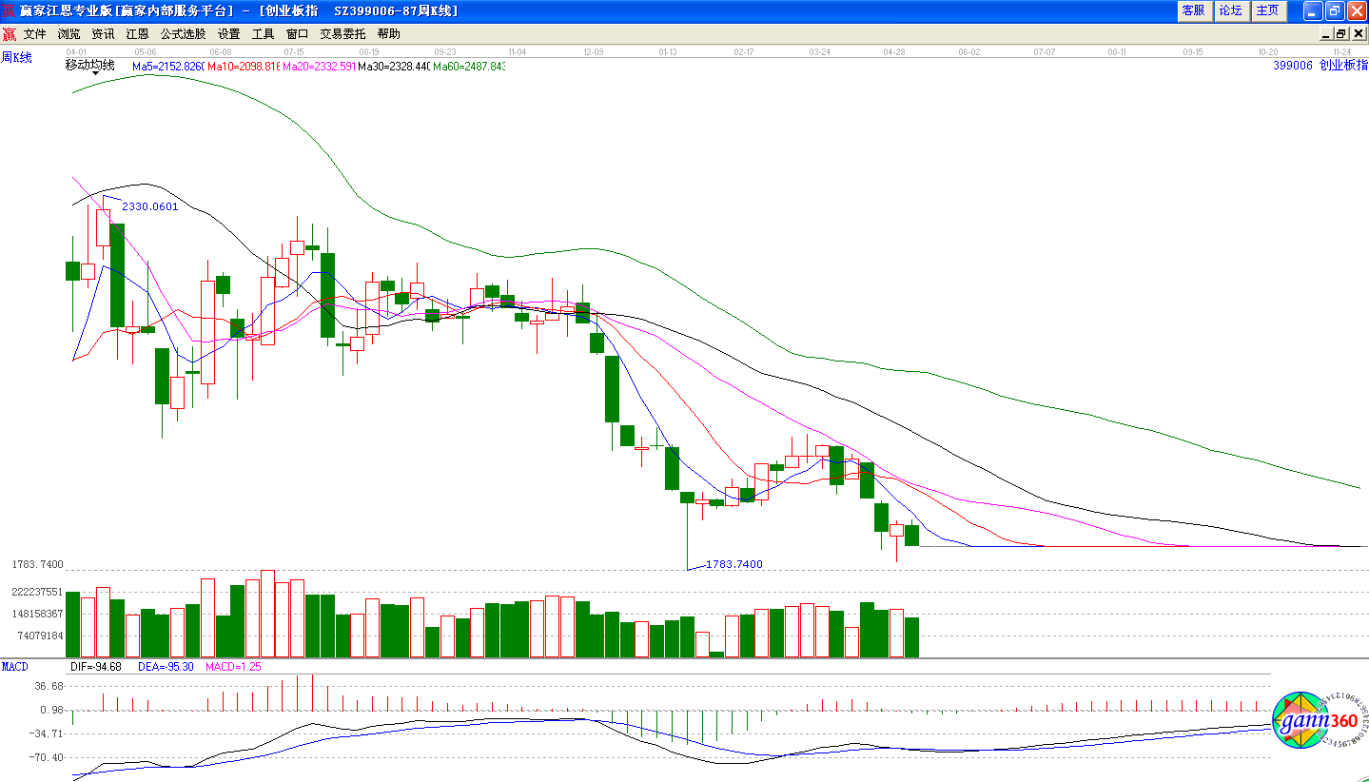The image size is (1369, 782).
Task: Minimize the main application window
Action: point(1313,10)
